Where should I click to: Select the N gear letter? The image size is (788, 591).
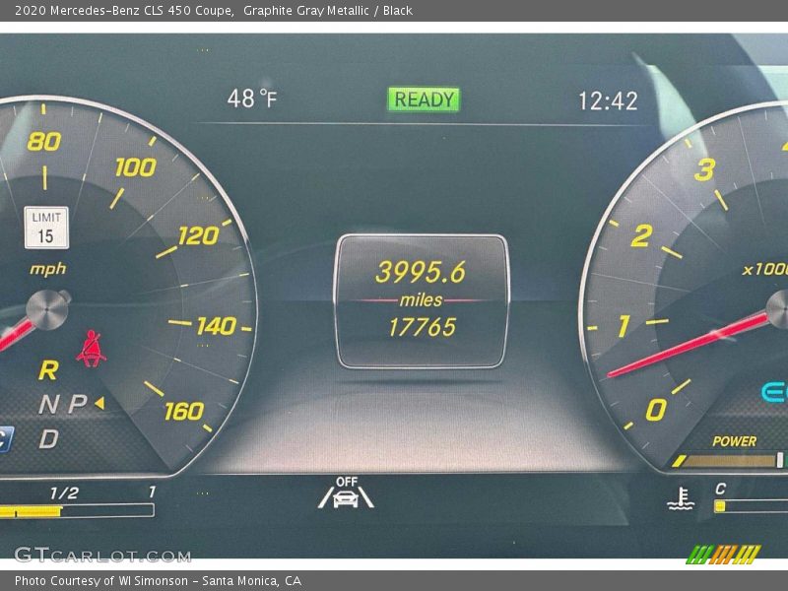pos(48,404)
